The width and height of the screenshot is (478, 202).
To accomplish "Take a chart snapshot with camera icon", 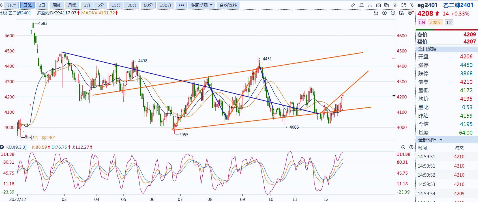I will 379,5.
